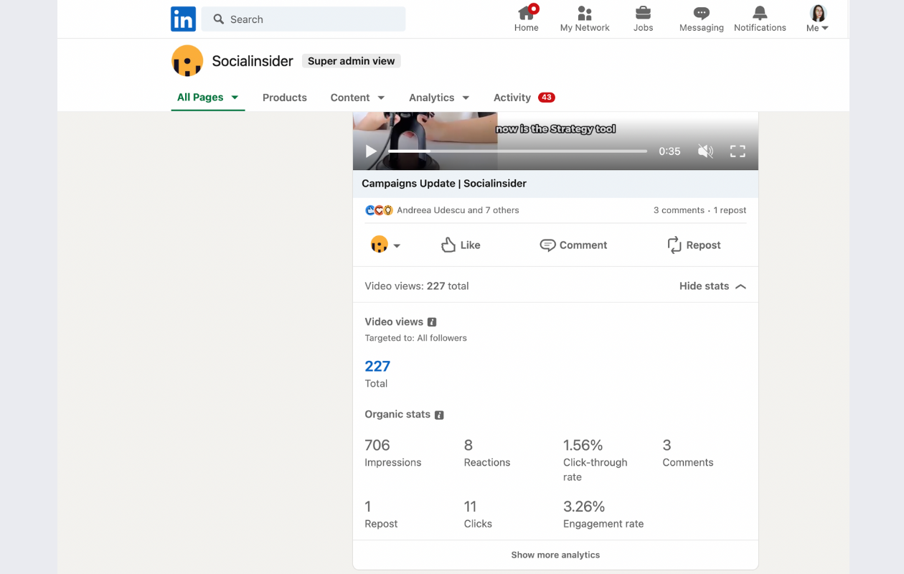Image resolution: width=904 pixels, height=574 pixels.
Task: Seek on the video progress bar
Action: click(x=518, y=151)
